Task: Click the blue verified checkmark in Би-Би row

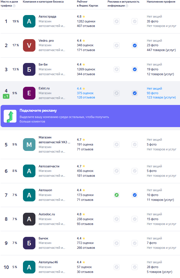Action: pyautogui.click(x=135, y=69)
